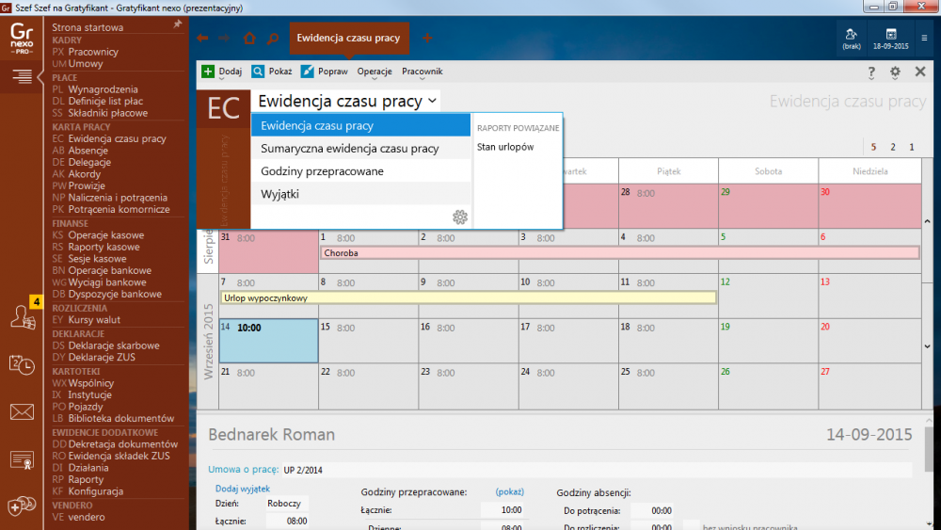The width and height of the screenshot is (941, 530).
Task: Open the envelope messages icon in sidebar
Action: (x=22, y=411)
